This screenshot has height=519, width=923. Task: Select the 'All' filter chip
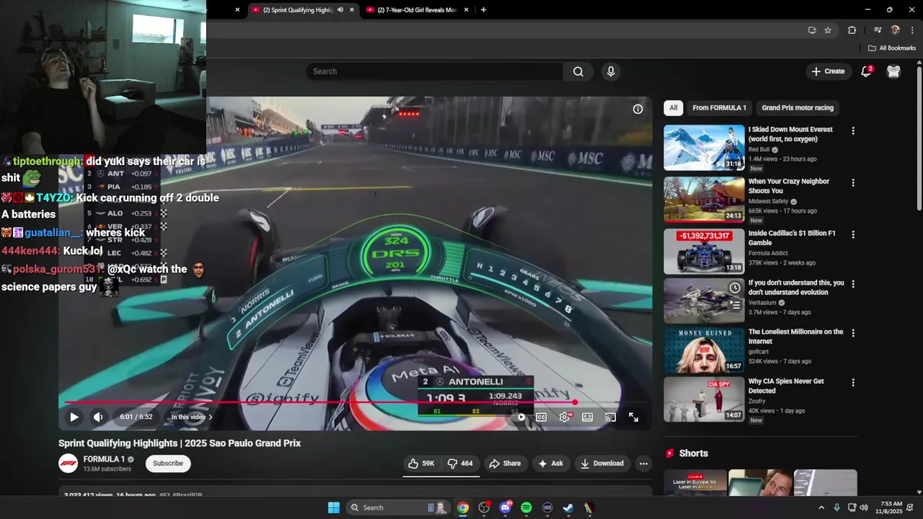[x=673, y=108]
